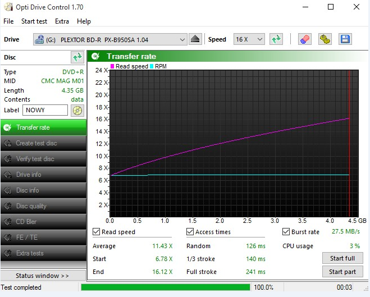Click the disc icon in Transfer rate header
Screen dimensions: 370x297
[x=95, y=56]
